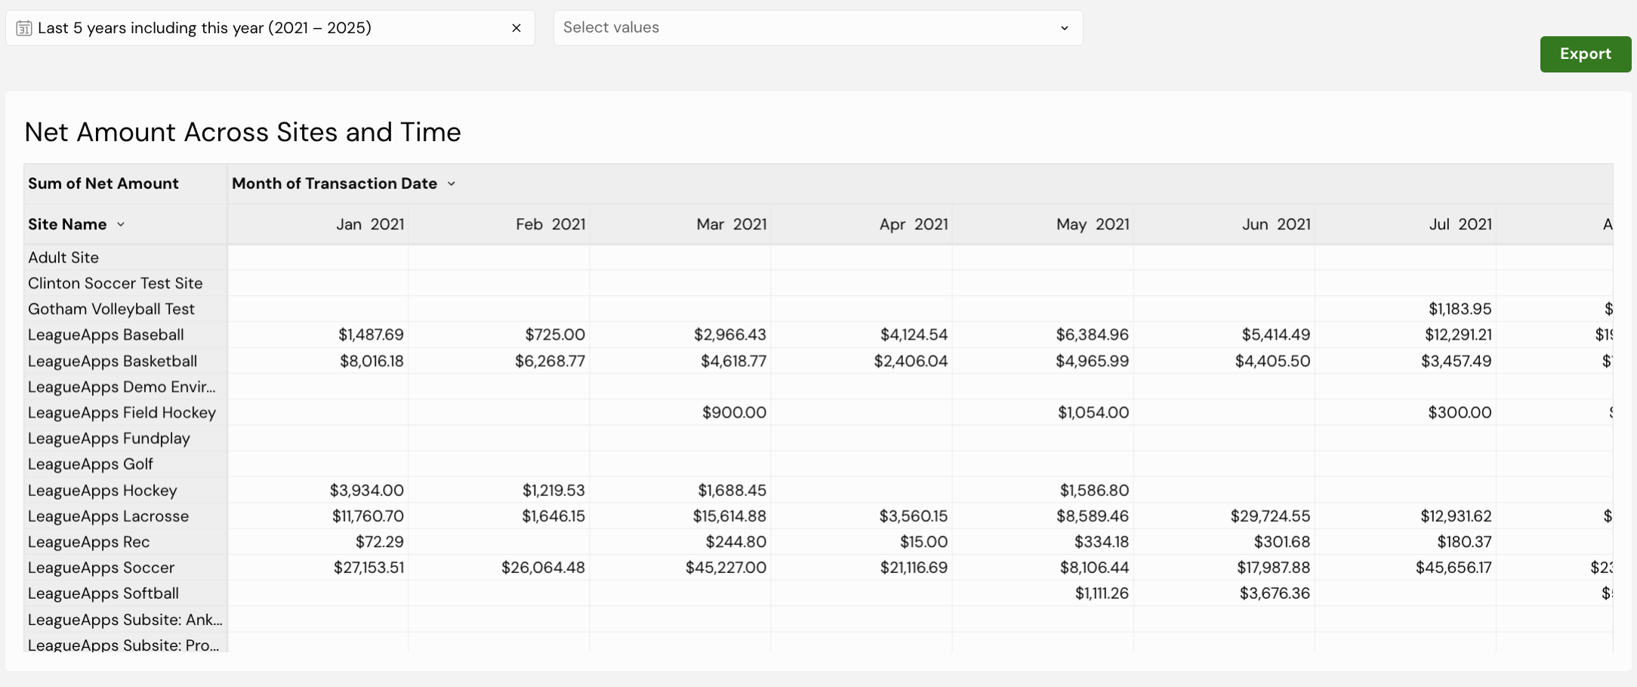The image size is (1637, 687).
Task: Click the calendar icon in date filter
Action: point(24,29)
